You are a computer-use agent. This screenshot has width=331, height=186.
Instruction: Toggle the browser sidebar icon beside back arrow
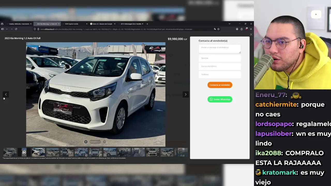click(x=3, y=29)
